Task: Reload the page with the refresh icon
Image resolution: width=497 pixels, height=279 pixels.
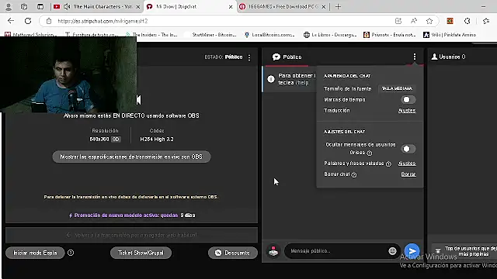Action: (28, 21)
